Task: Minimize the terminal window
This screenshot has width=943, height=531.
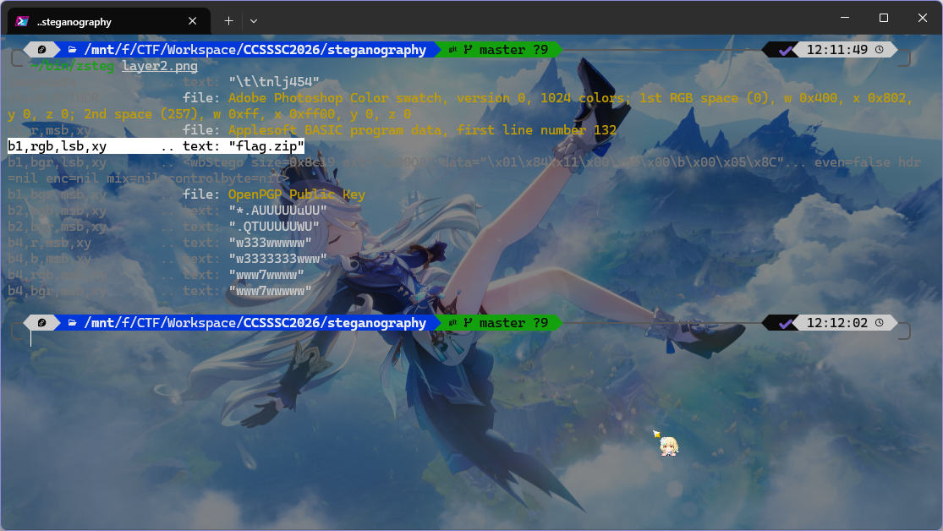Action: click(x=843, y=18)
